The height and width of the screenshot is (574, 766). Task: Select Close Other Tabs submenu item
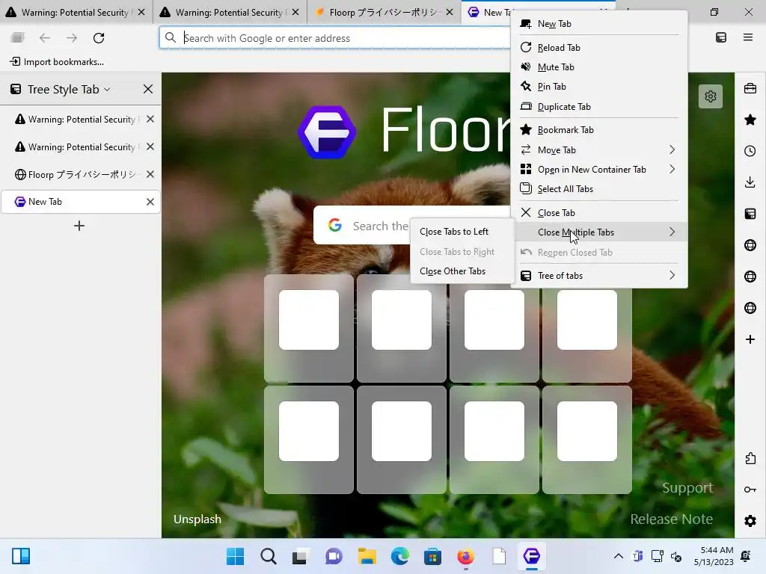coord(462,271)
